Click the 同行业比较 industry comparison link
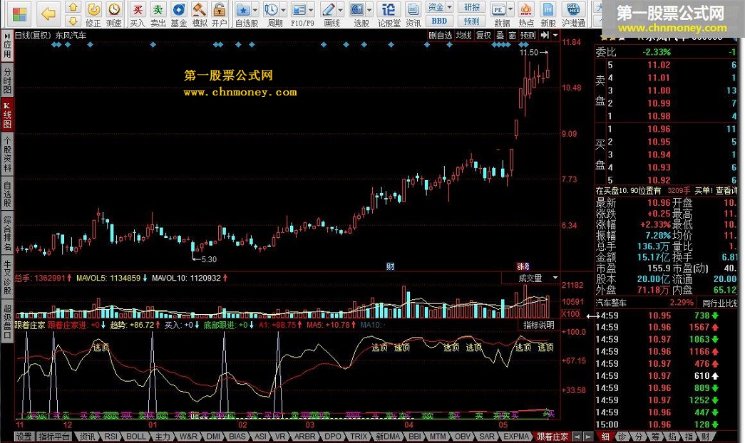The image size is (745, 443). 719,303
